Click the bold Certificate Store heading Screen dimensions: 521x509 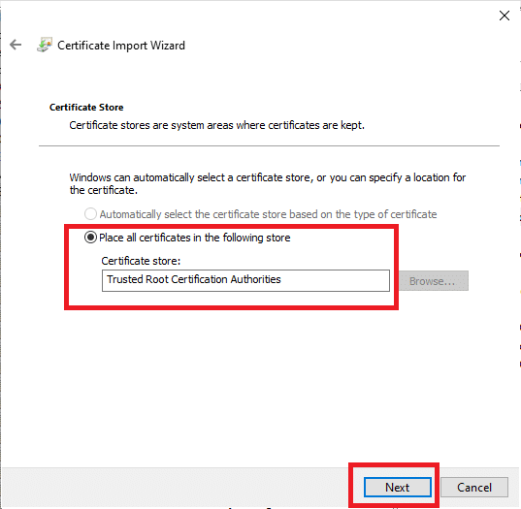[x=86, y=108]
